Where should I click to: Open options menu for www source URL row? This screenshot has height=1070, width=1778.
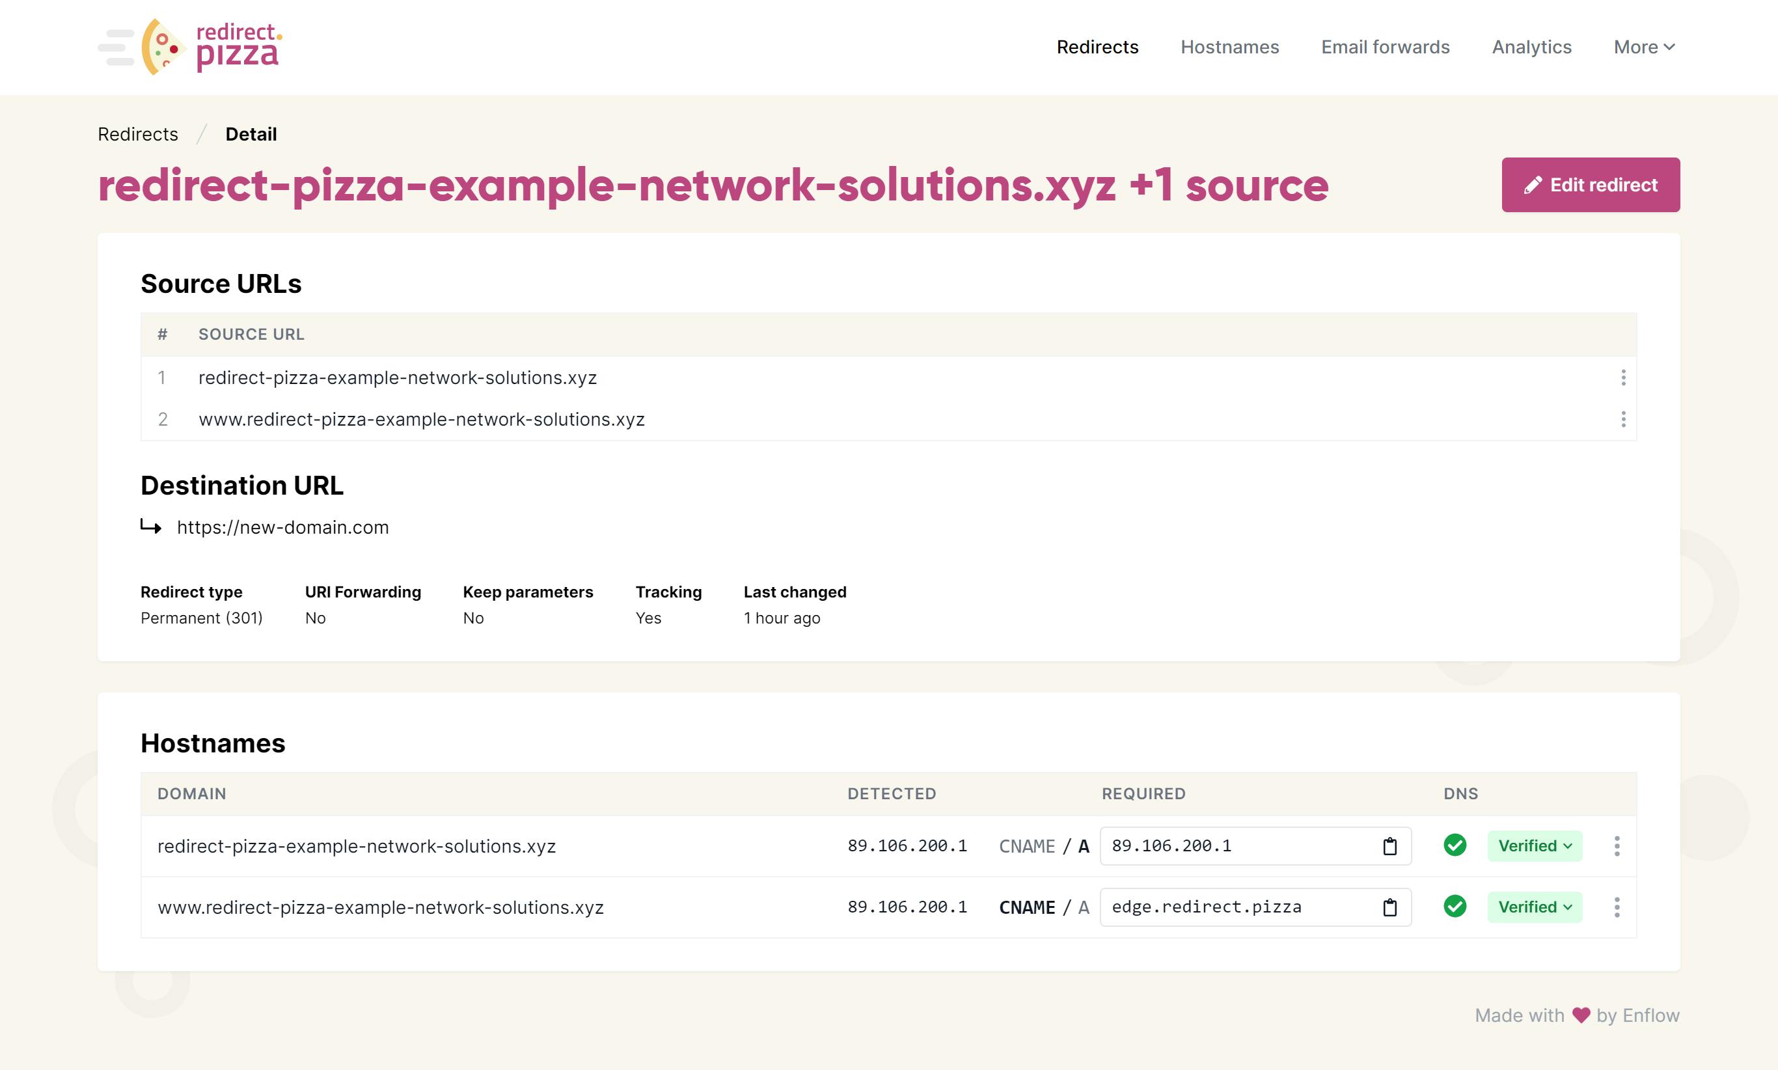tap(1622, 420)
